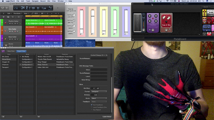Expand the control bar chevron overflow
Screen dimensions: 214x120
pyautogui.click(x=58, y=8)
